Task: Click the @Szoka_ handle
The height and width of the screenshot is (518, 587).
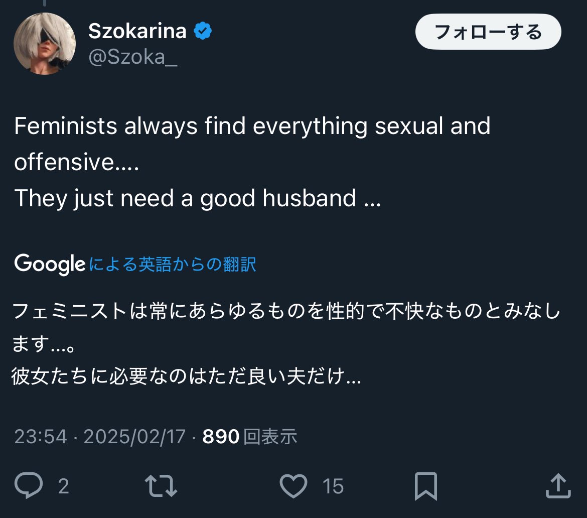Action: click(133, 58)
